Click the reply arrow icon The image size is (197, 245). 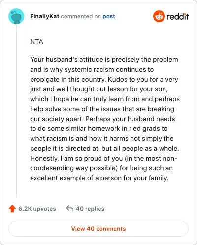(x=69, y=208)
